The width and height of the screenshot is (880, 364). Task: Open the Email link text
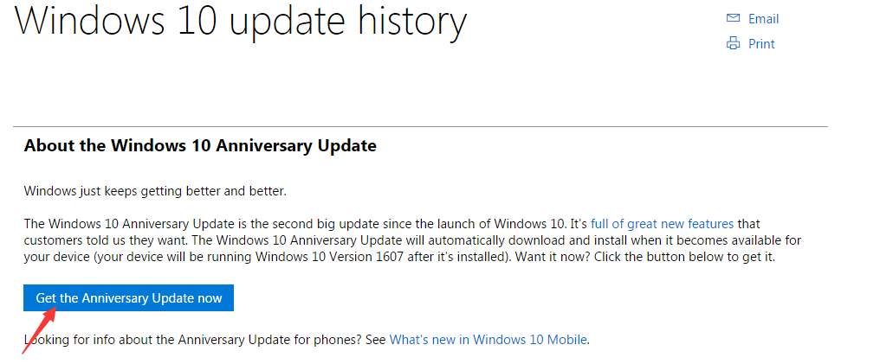(763, 18)
